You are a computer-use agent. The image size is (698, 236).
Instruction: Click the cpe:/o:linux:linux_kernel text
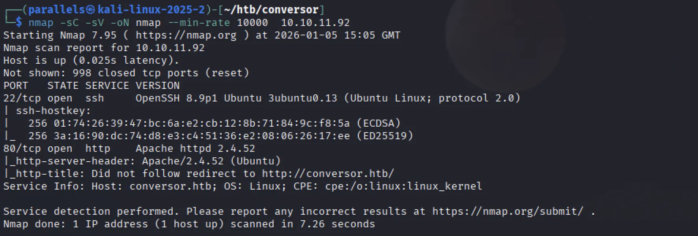tap(403, 186)
